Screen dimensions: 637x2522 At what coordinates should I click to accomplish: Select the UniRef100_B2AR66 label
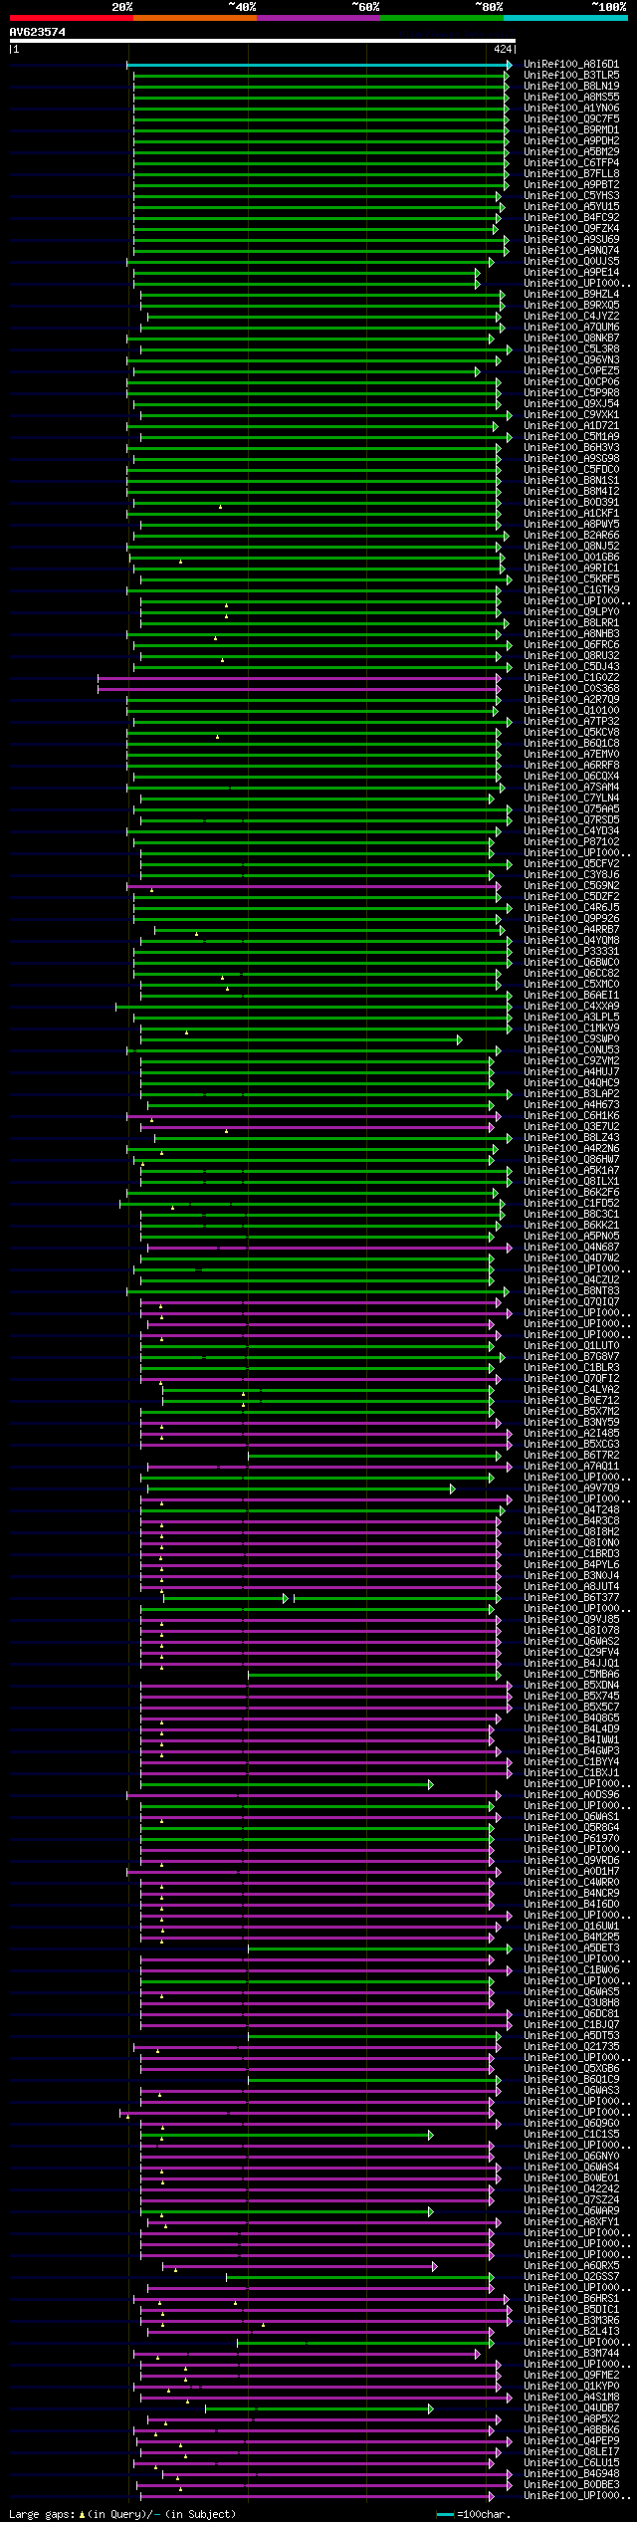tap(571, 536)
